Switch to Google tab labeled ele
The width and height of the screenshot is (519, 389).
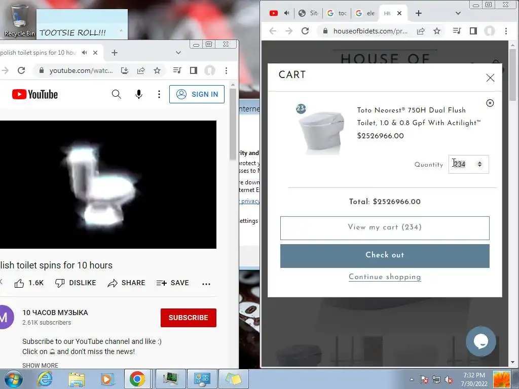(365, 13)
